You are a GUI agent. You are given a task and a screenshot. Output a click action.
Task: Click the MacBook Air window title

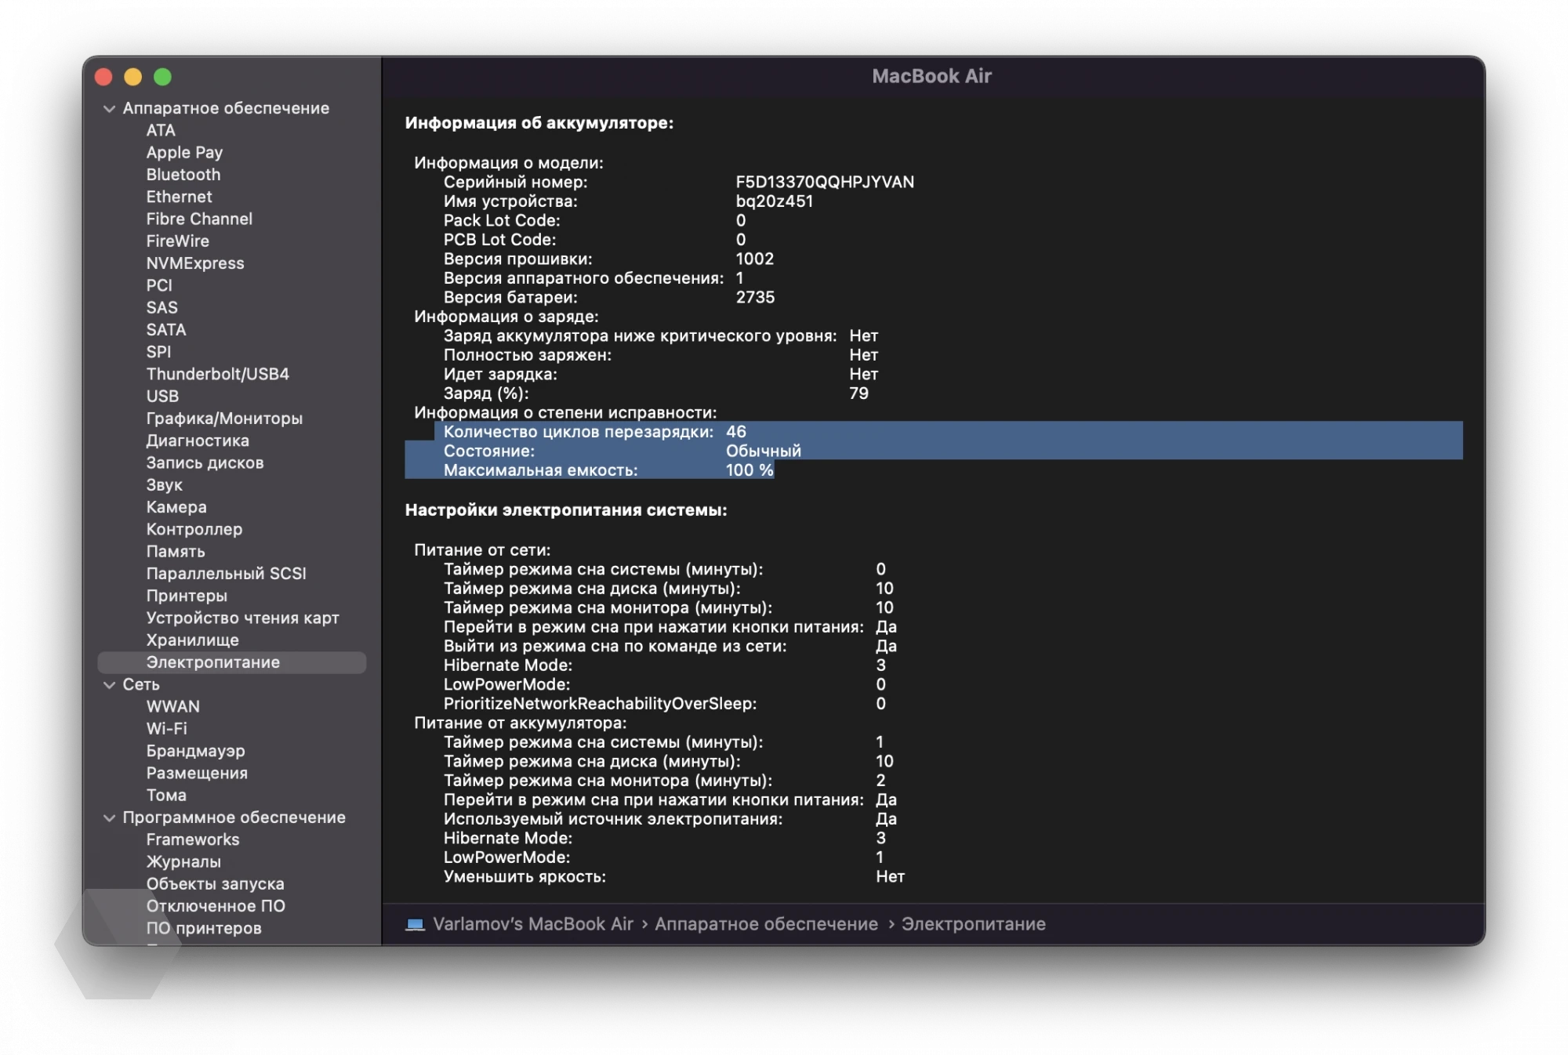click(x=931, y=76)
